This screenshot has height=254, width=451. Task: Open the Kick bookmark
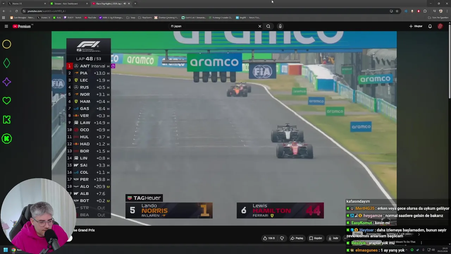click(57, 17)
